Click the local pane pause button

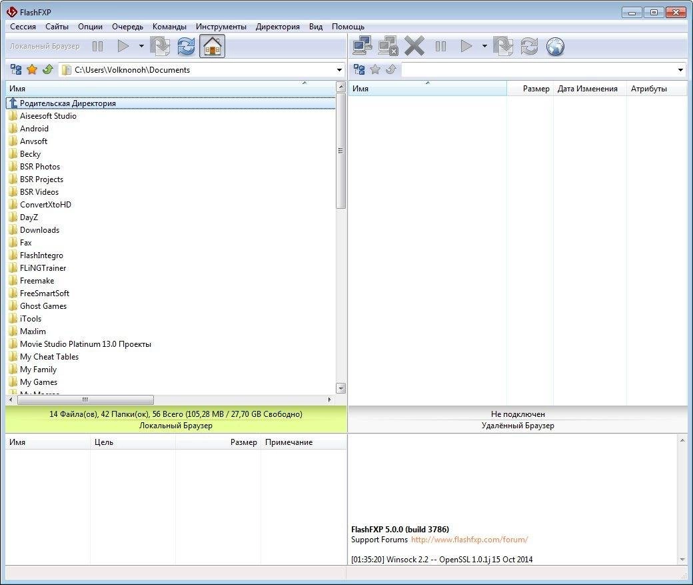(98, 46)
